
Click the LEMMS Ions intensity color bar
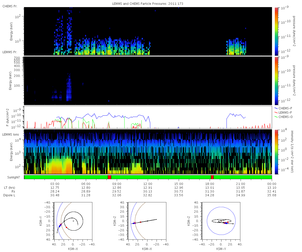[x=276, y=152]
